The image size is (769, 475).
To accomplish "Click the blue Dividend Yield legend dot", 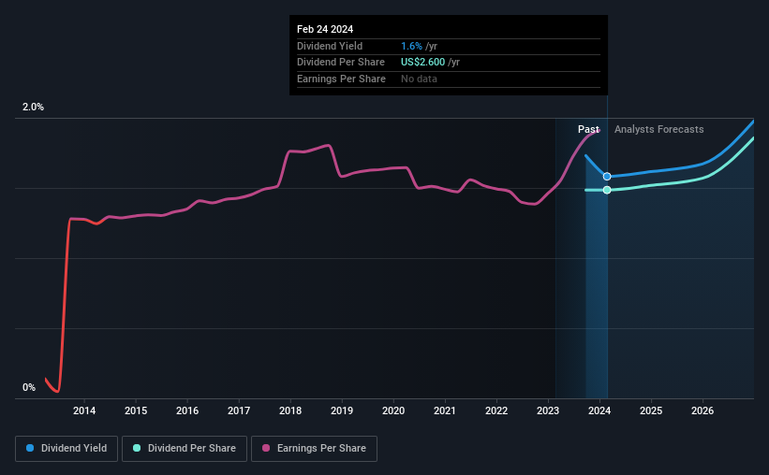I will coord(30,448).
